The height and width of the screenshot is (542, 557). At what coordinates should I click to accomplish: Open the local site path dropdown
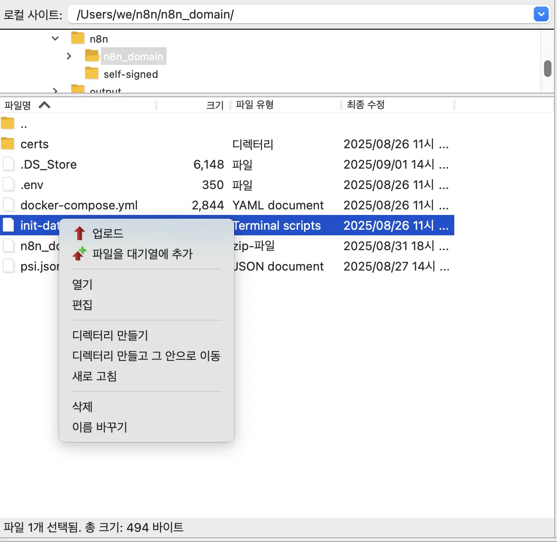pos(540,14)
